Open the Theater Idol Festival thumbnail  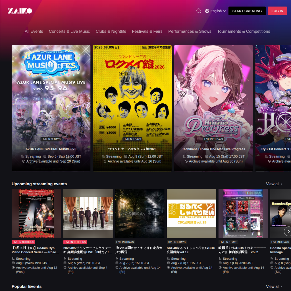click(x=243, y=213)
